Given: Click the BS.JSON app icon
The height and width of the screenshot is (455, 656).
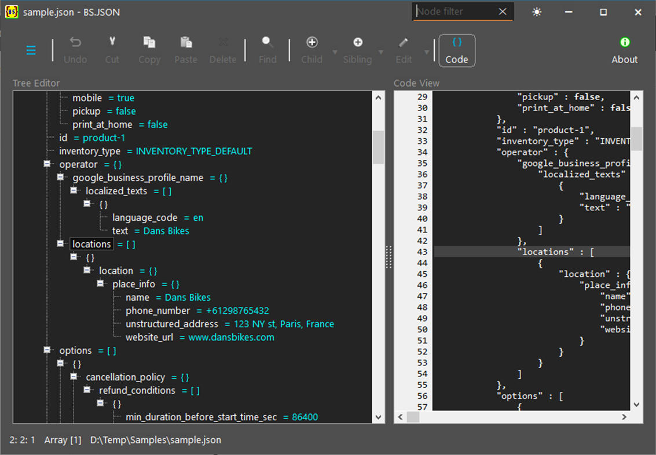Looking at the screenshot, I should [x=12, y=12].
